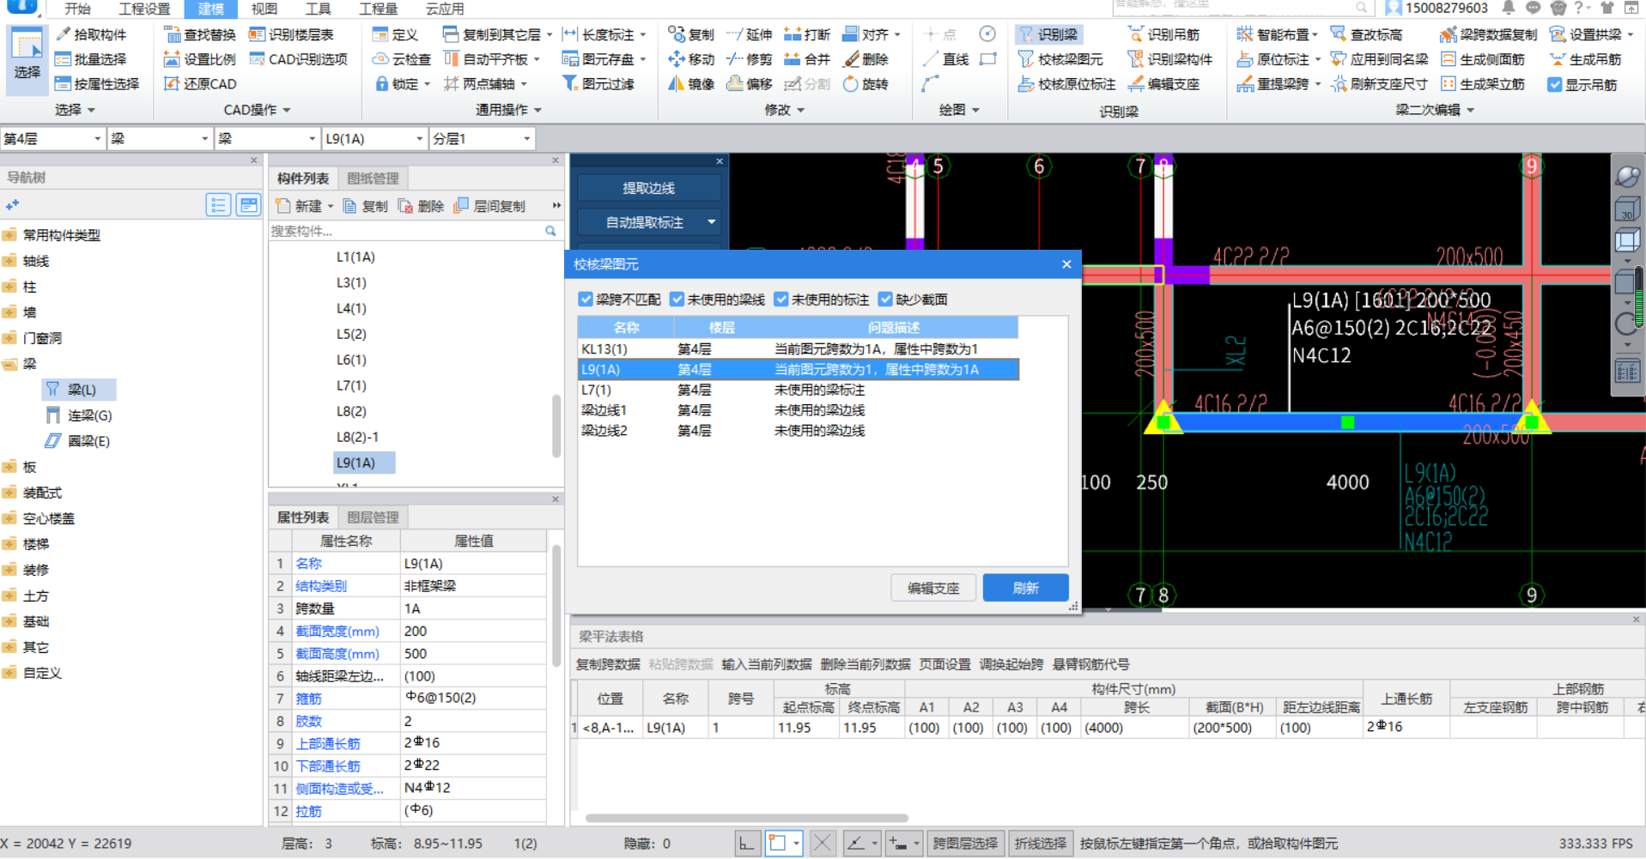Click 刷新支座尺寸 tool
Screen dimensions: 1646x859
(x=1379, y=84)
